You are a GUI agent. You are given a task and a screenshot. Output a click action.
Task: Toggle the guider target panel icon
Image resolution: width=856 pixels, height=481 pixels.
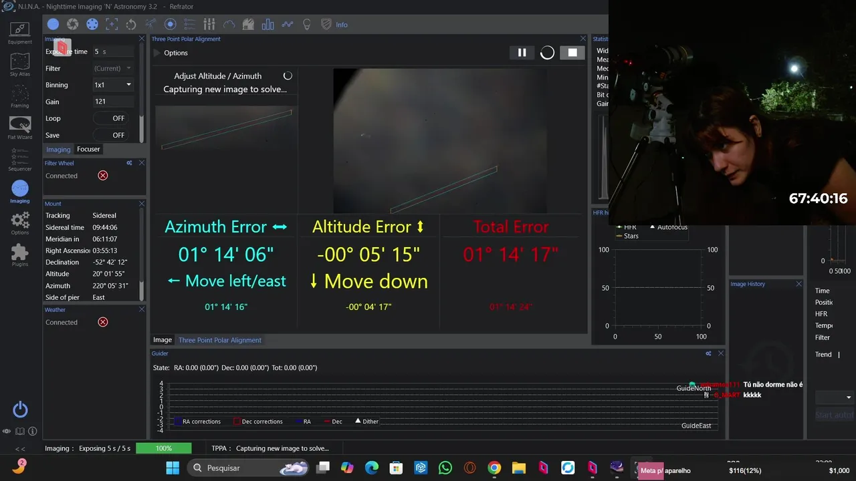tap(170, 25)
